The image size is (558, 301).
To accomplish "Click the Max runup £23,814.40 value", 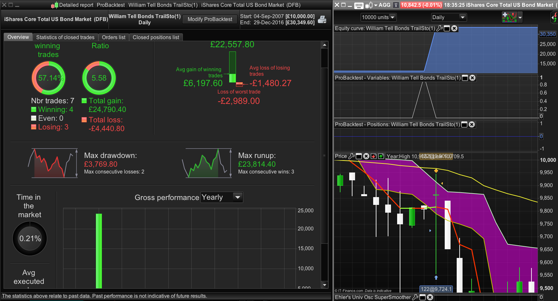I will click(x=257, y=164).
